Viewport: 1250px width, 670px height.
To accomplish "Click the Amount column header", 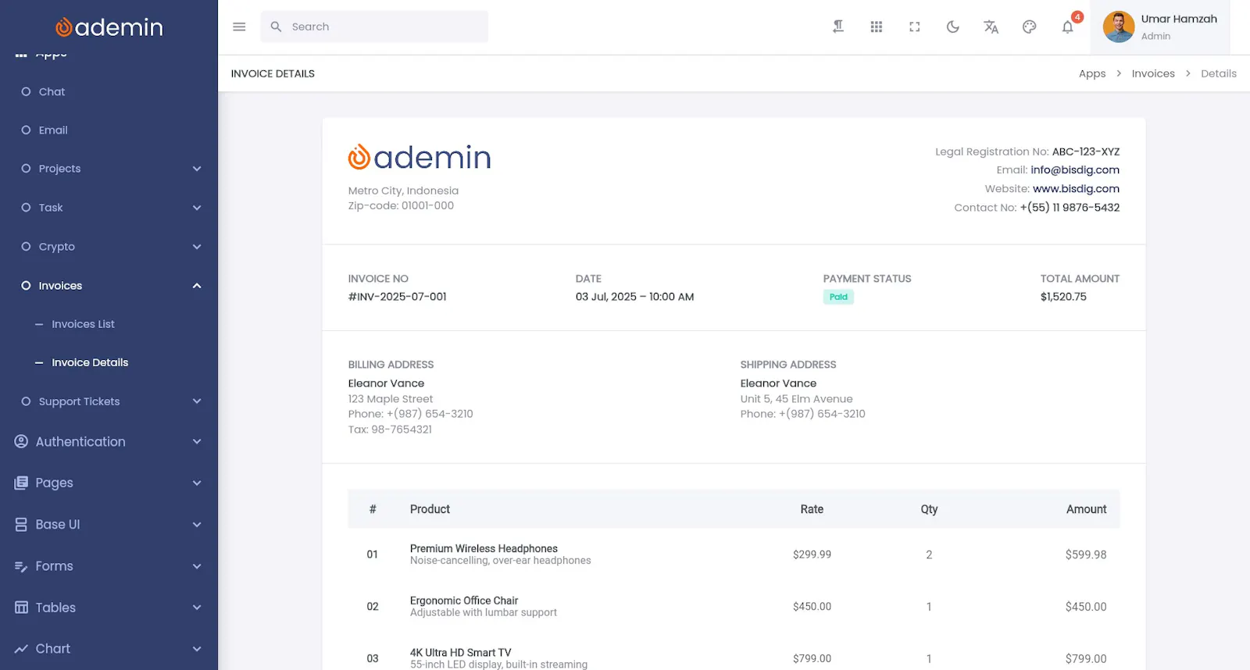I will [1086, 509].
